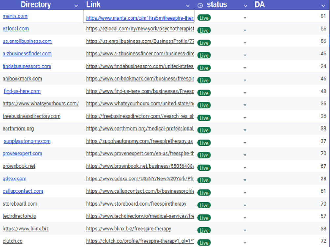
Task: Follow the enrollbusiness BusinessProfile URL
Action: tap(140, 41)
